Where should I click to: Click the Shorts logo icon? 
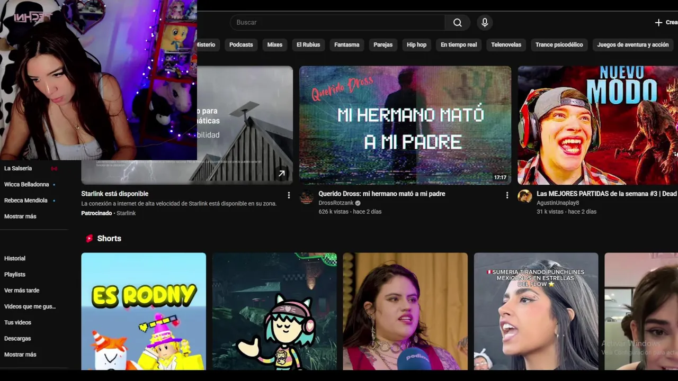90,239
